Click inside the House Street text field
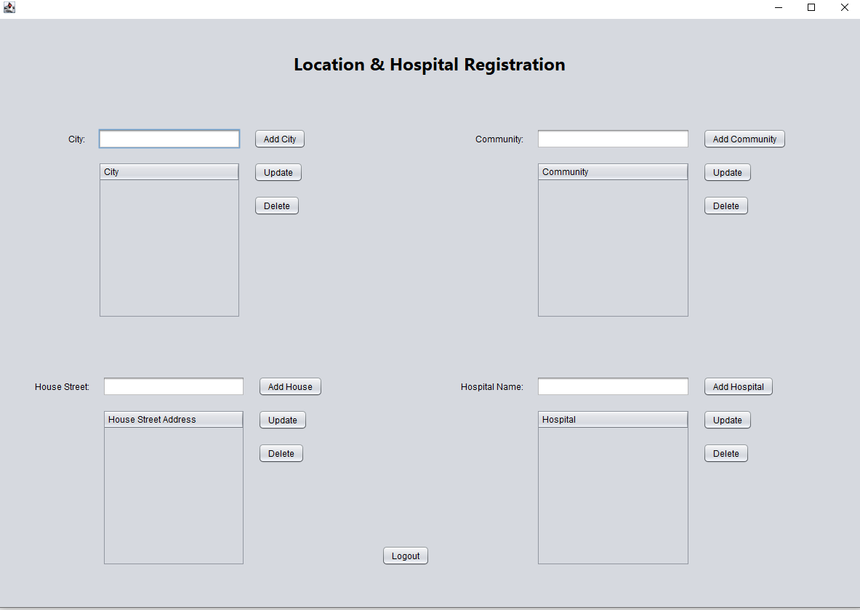 [173, 386]
